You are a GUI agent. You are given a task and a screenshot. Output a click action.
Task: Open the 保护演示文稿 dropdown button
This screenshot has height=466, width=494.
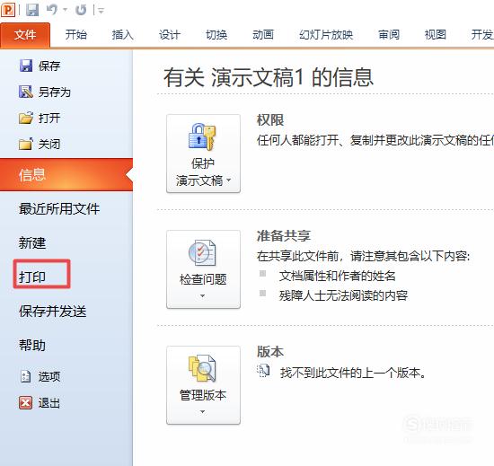point(203,154)
